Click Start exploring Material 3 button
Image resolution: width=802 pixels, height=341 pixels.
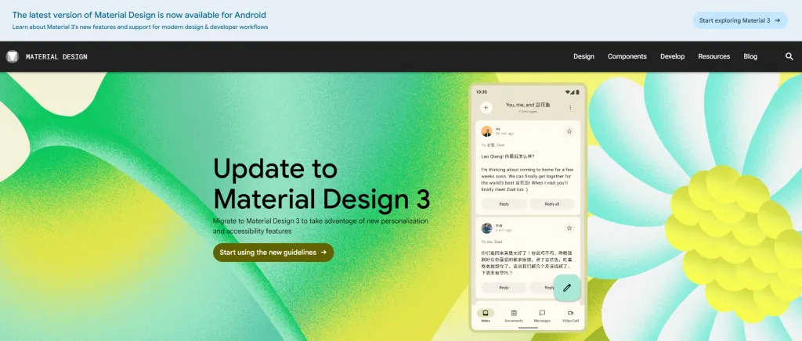[739, 20]
